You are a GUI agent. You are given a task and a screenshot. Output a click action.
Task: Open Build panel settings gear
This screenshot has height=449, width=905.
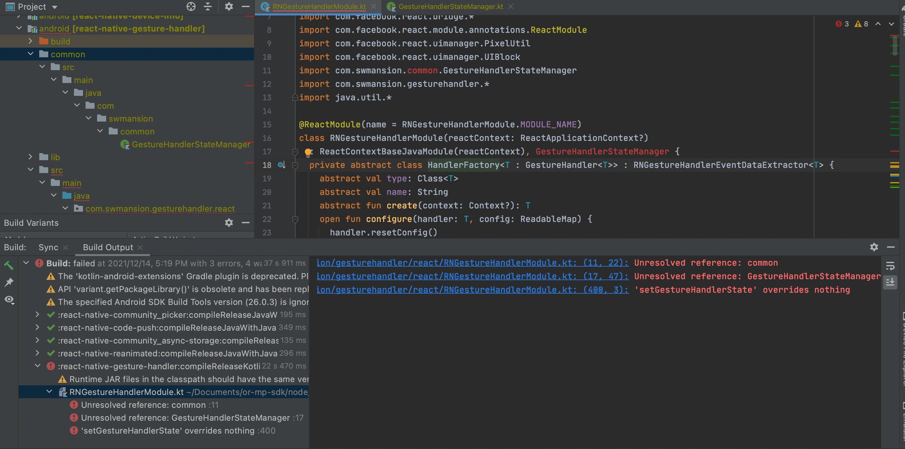coord(874,247)
